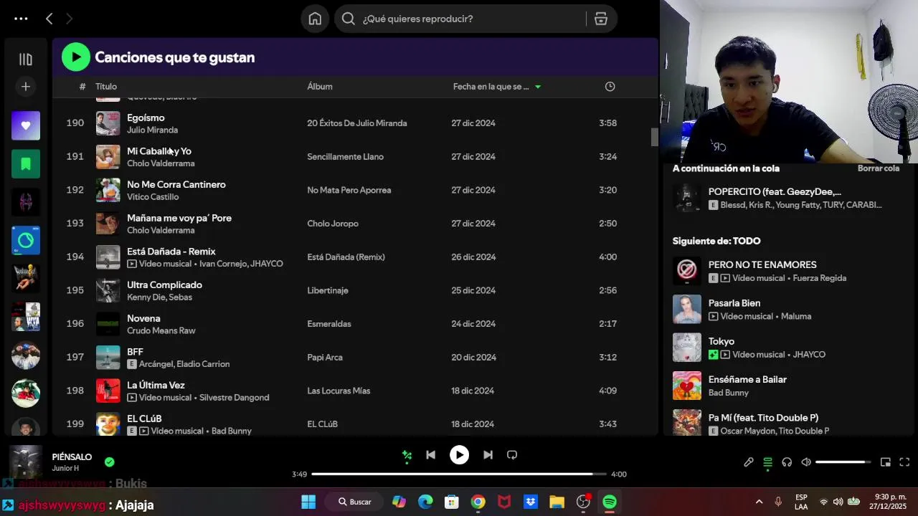Click Ultra Complicado album cover thumbnail
This screenshot has width=918, height=516.
tap(108, 290)
